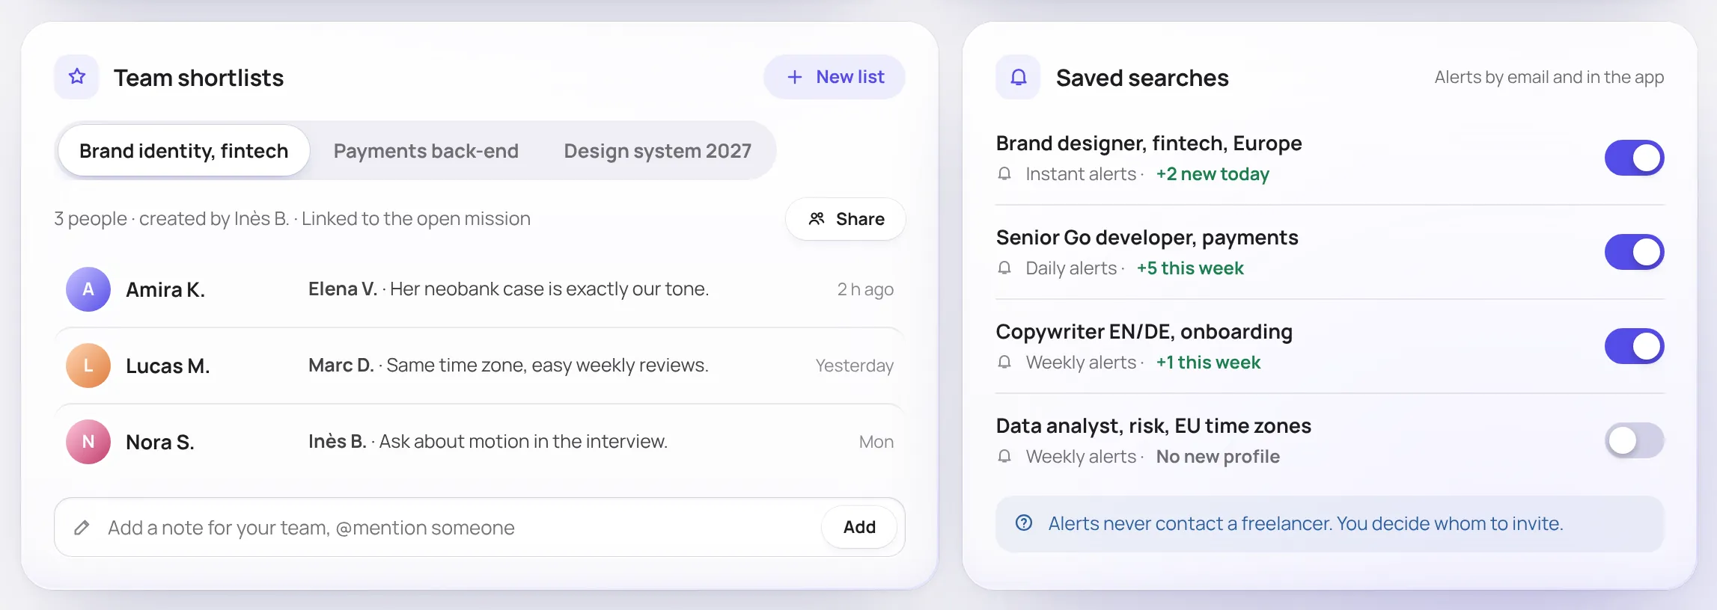The image size is (1717, 610).
Task: Click the pencil icon in the note field
Action: coord(82,528)
